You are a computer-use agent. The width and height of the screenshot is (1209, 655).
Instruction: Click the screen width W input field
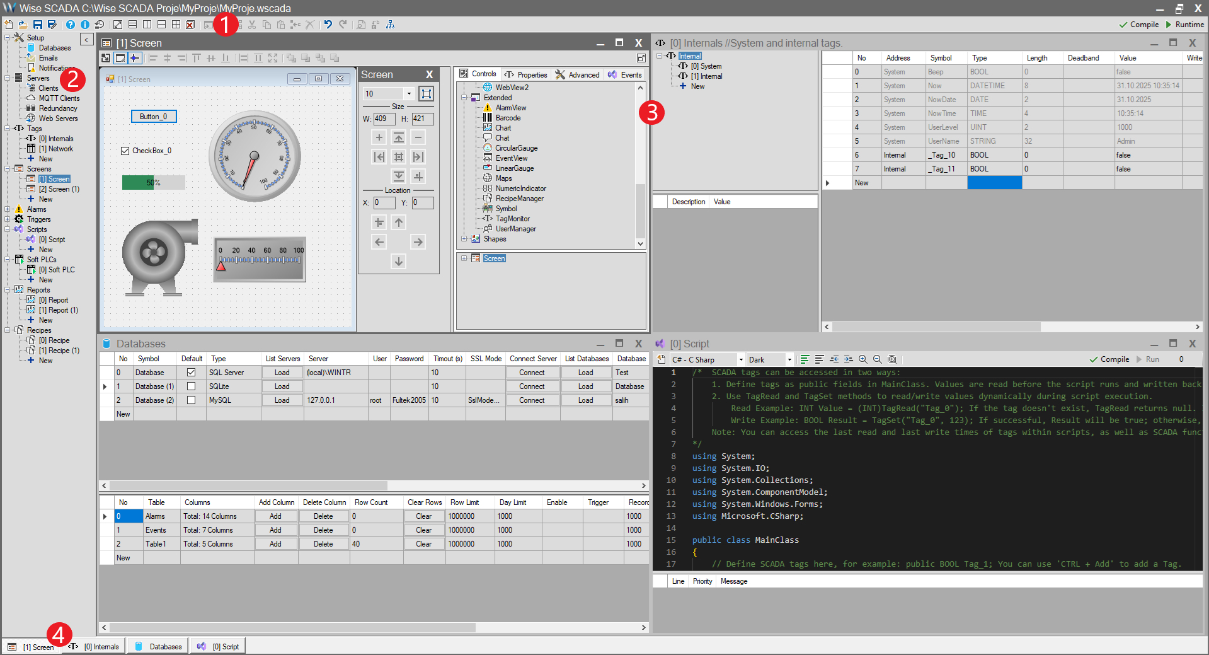coord(384,119)
